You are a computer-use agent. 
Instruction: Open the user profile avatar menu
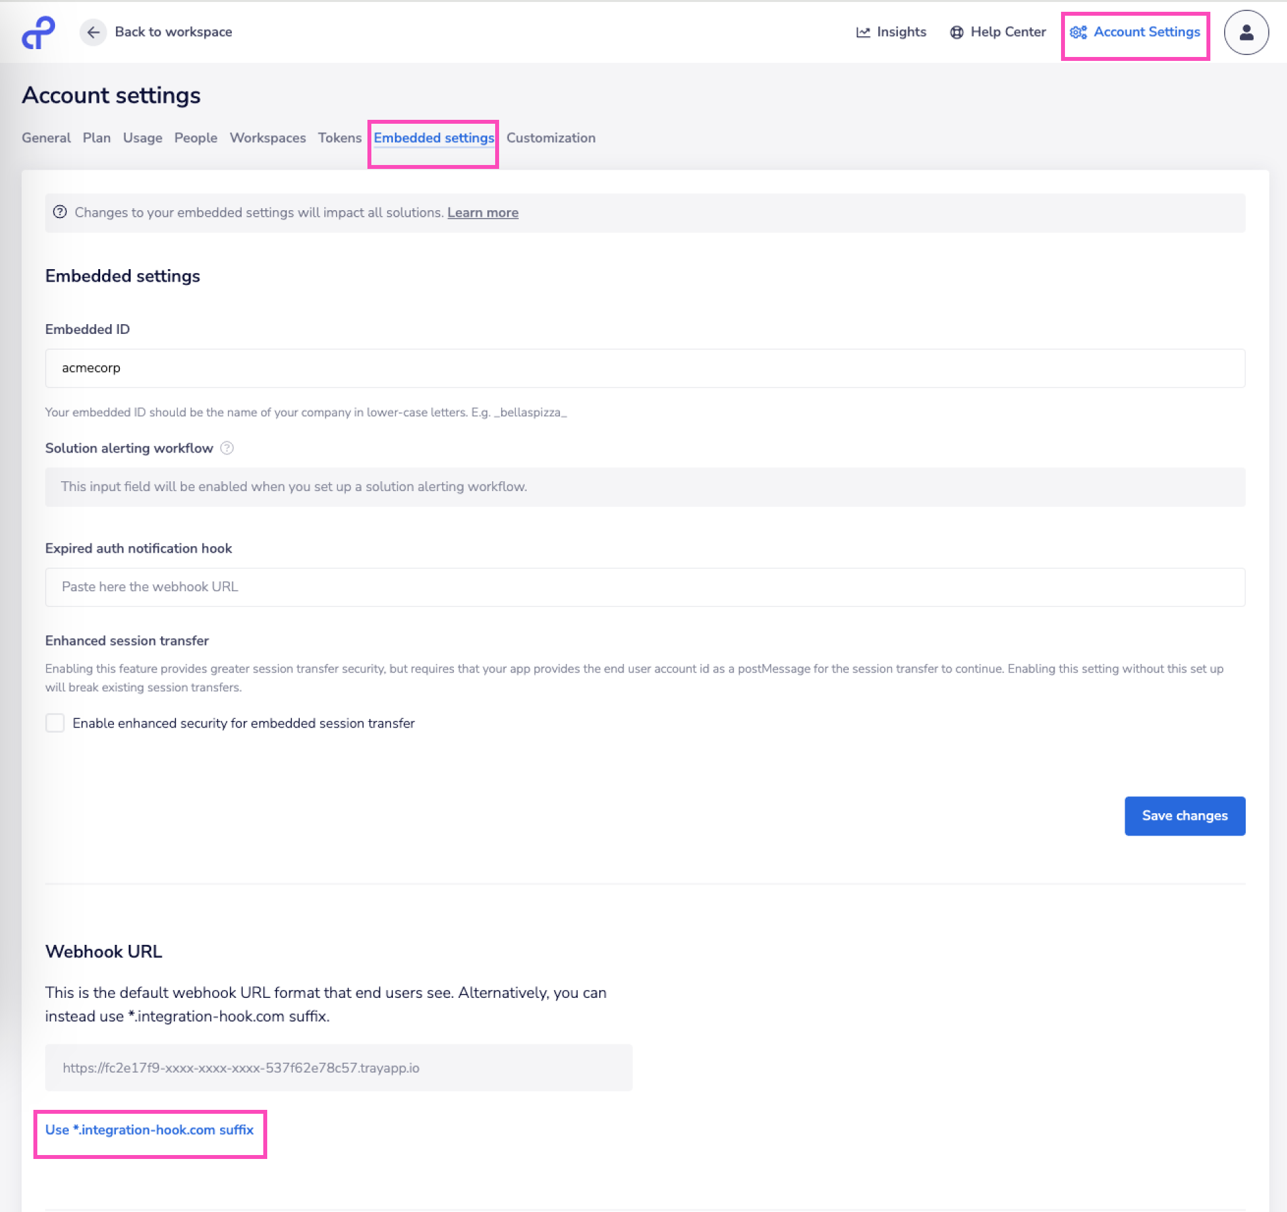1246,32
